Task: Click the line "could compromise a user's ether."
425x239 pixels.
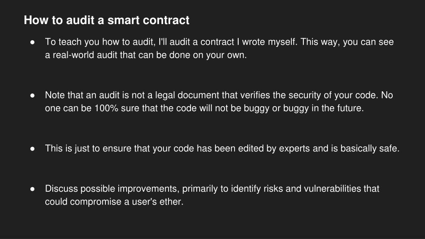Action: point(114,202)
